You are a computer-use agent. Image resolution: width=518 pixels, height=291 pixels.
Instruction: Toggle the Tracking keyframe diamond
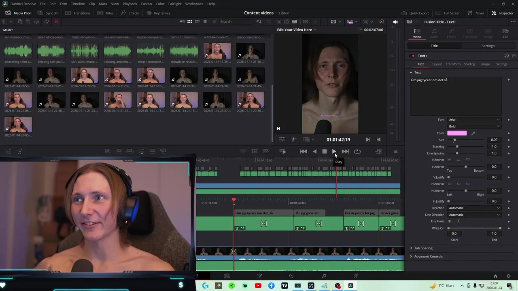pyautogui.click(x=509, y=147)
